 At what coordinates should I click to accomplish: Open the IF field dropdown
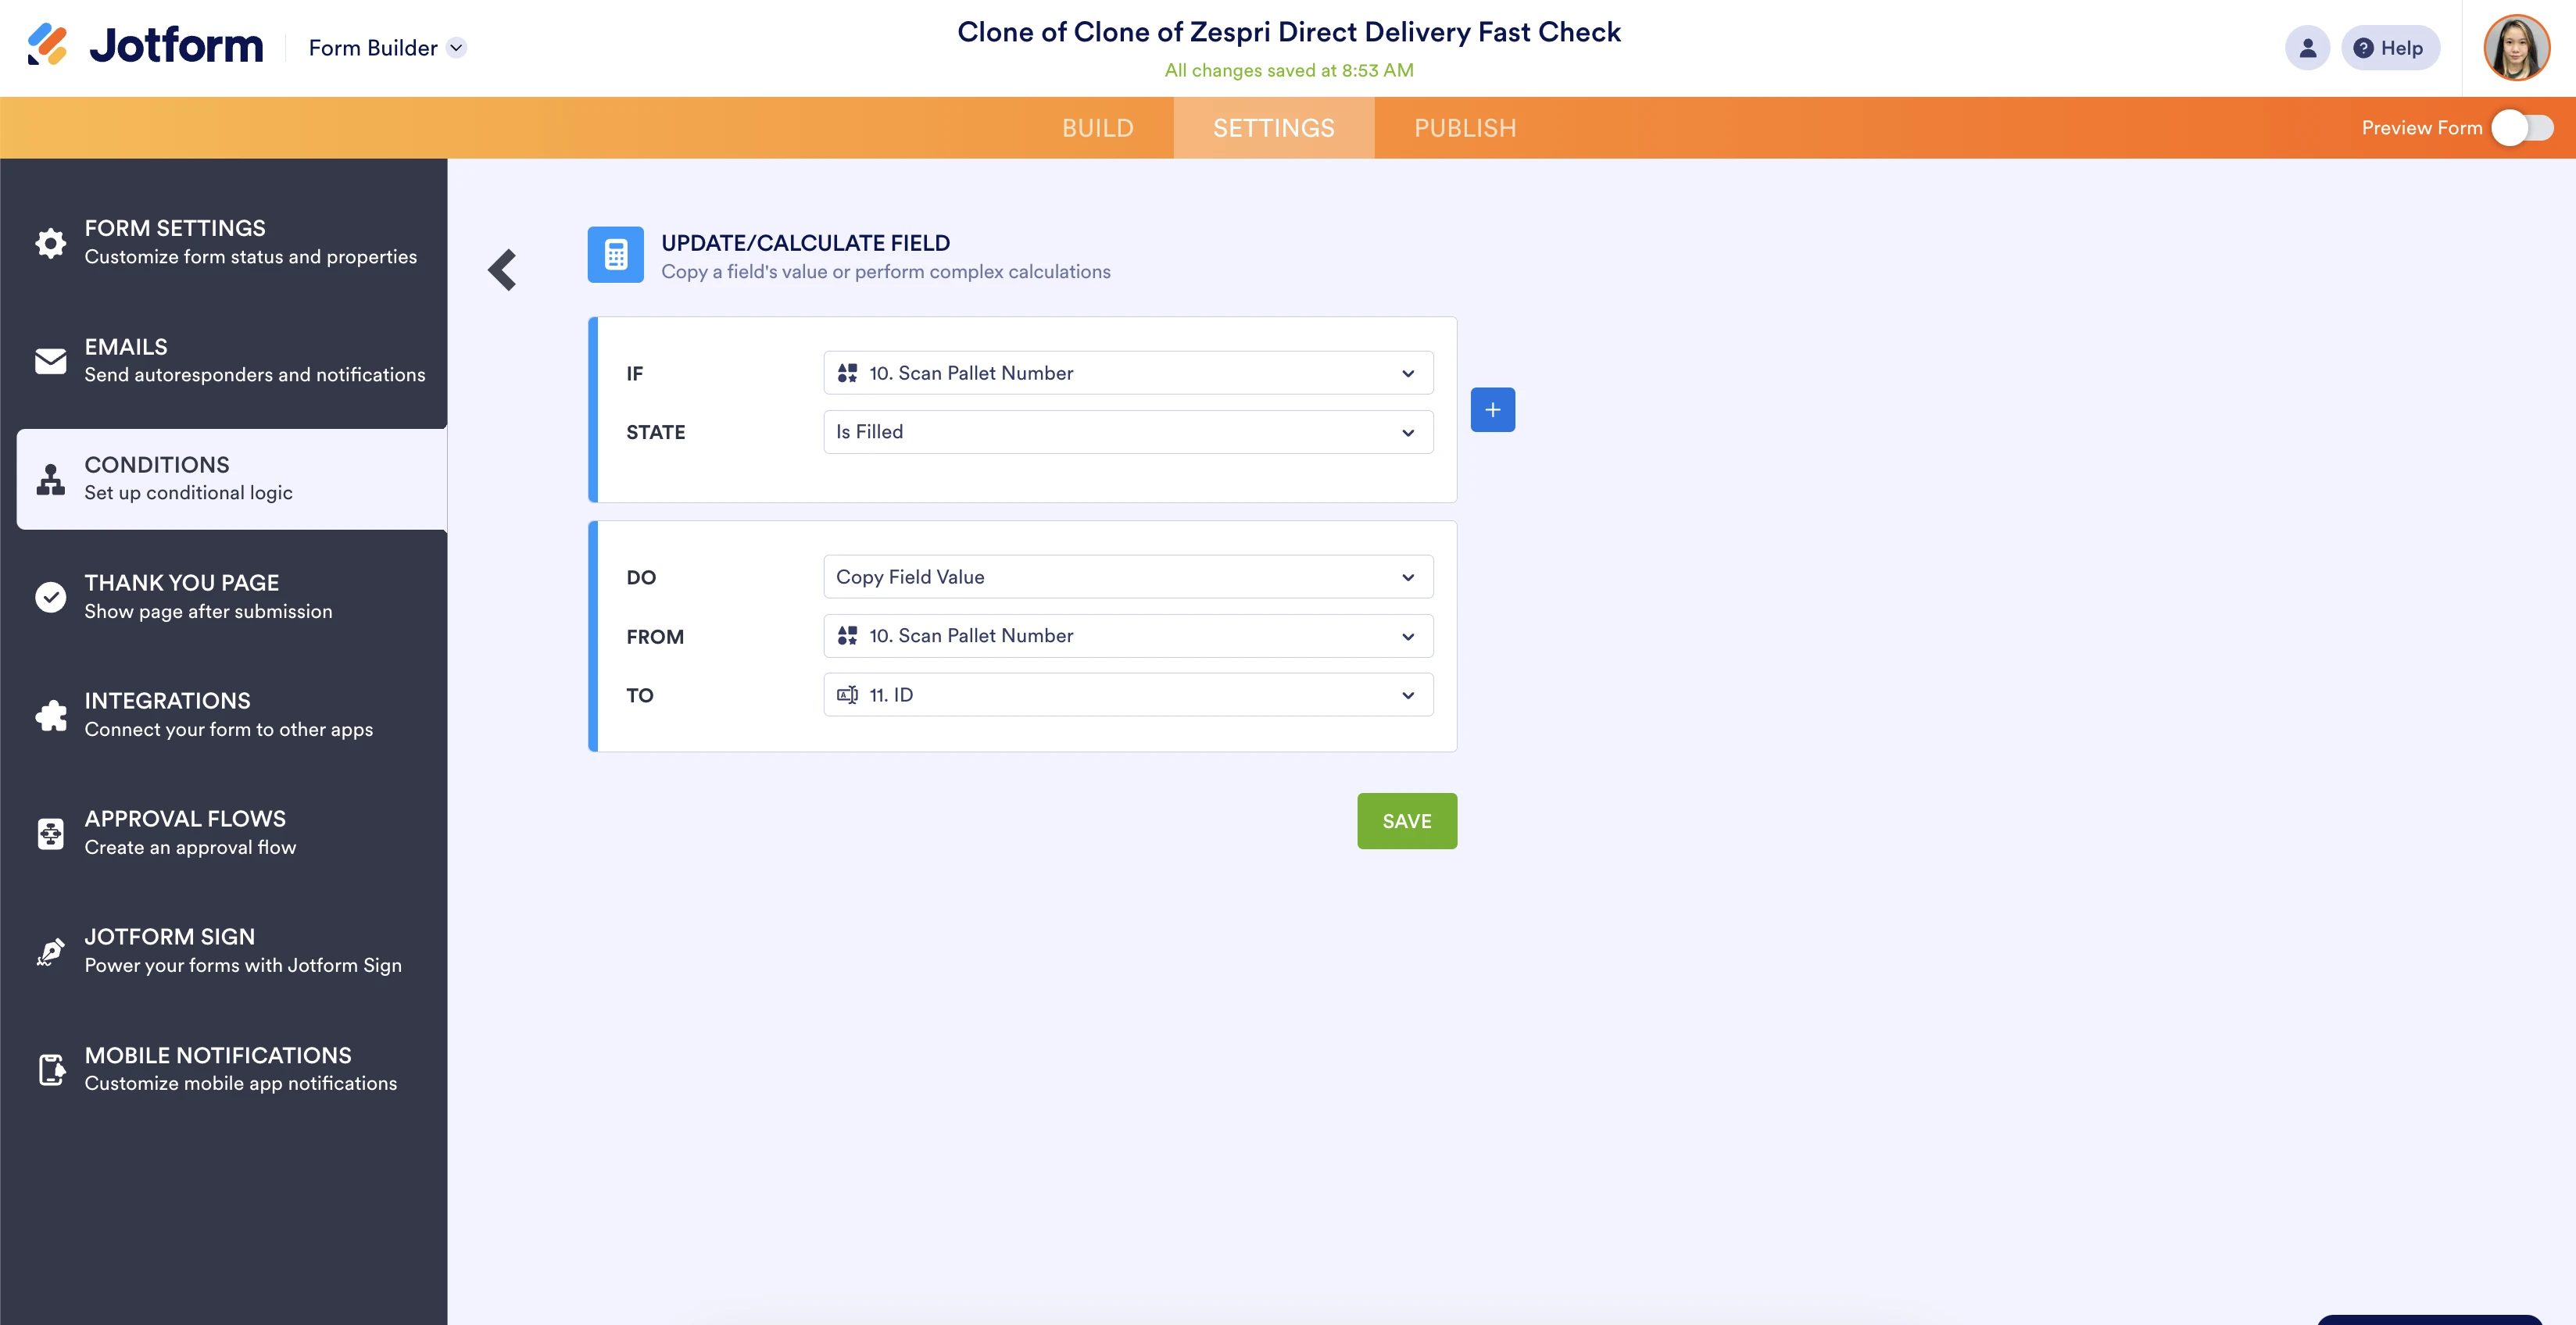(1127, 373)
